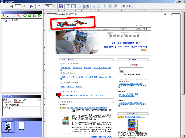Click the プロパティ panel header

click(x=21, y=96)
